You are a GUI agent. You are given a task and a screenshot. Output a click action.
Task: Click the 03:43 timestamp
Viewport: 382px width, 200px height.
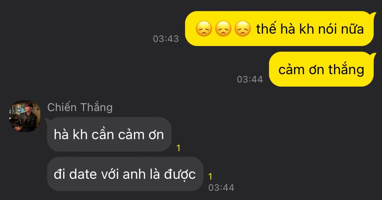point(166,39)
